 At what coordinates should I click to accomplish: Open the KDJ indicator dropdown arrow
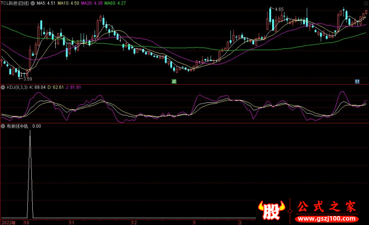tap(3, 87)
